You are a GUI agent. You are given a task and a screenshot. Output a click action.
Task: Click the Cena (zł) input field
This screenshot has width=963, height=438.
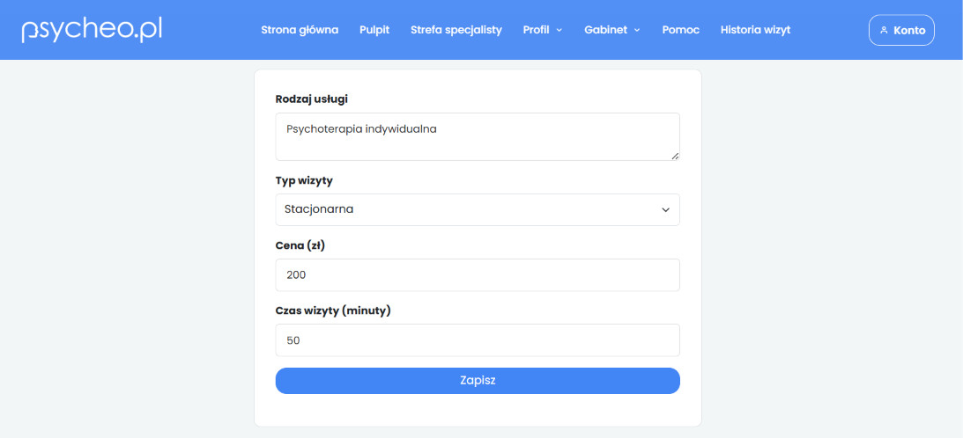[x=478, y=274]
